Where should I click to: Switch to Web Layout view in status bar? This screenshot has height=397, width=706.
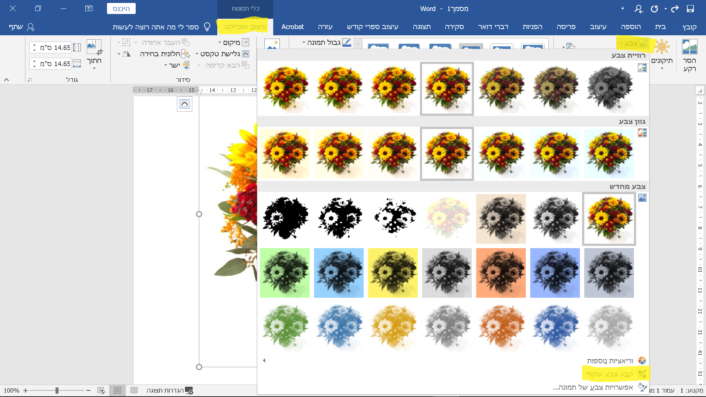tap(101, 390)
